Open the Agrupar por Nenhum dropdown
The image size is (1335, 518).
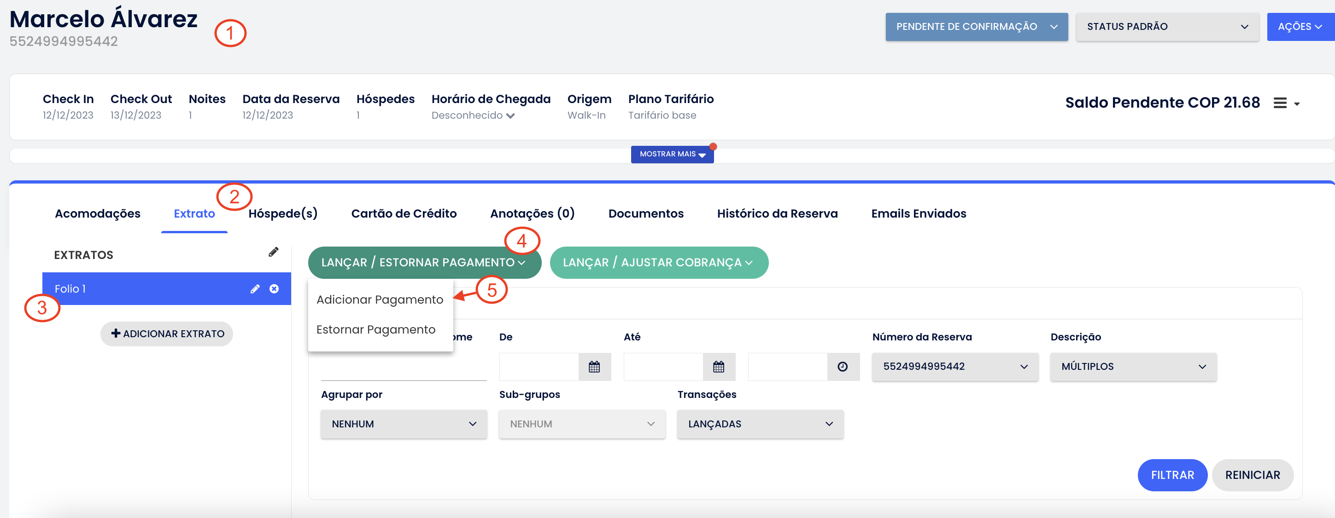(x=403, y=424)
